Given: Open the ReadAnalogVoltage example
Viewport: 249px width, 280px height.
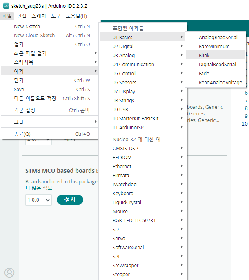Looking at the screenshot, I should [x=216, y=82].
